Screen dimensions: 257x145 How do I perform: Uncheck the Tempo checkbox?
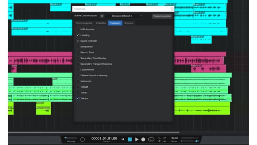[x=78, y=98]
